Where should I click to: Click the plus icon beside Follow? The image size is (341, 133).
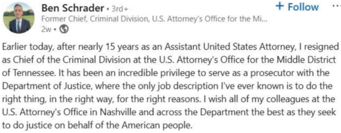tap(280, 7)
